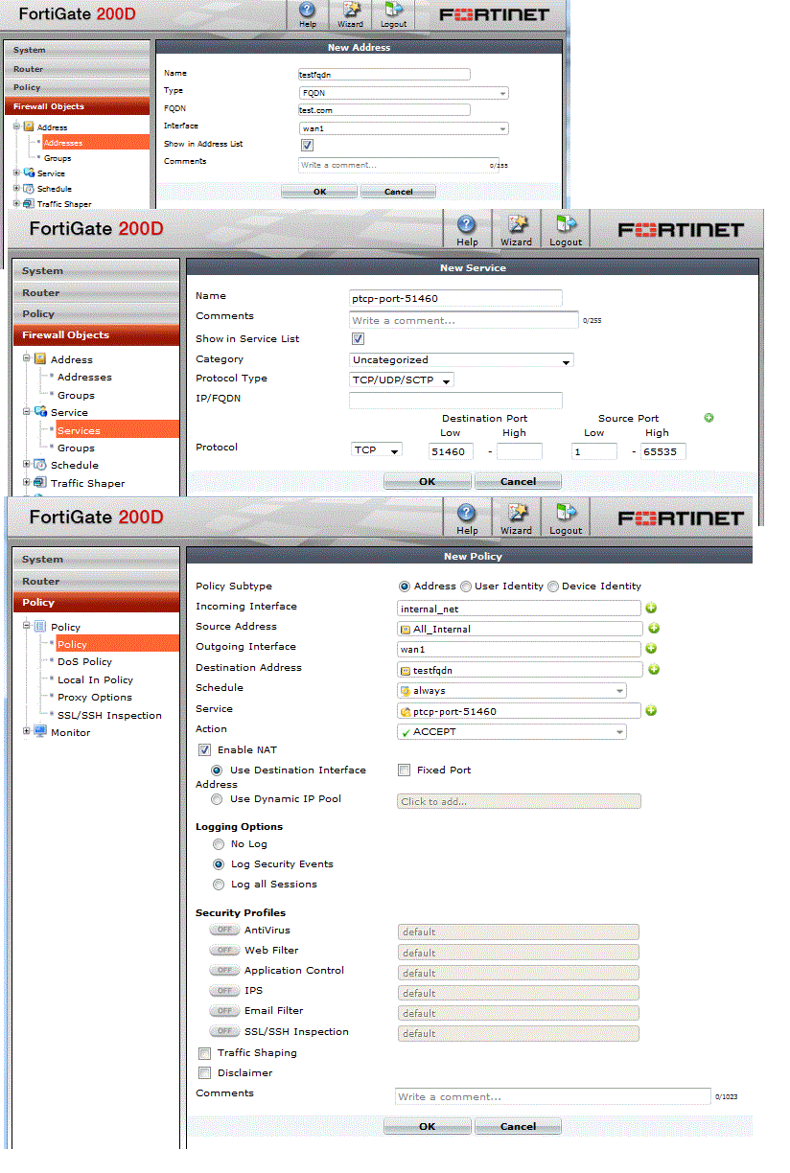790x1173 pixels.
Task: Click Policy list icon in New Policy sidebar
Action: tap(40, 627)
